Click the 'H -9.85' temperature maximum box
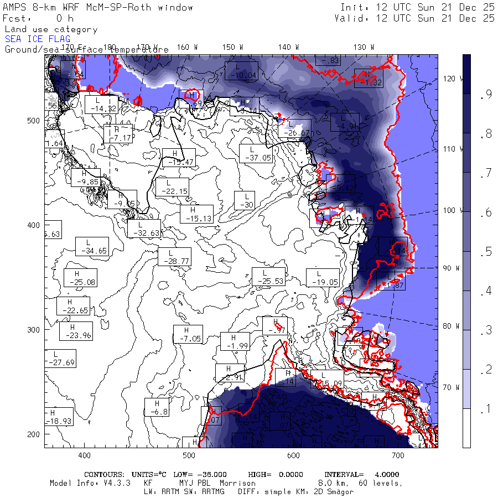 tap(86, 178)
